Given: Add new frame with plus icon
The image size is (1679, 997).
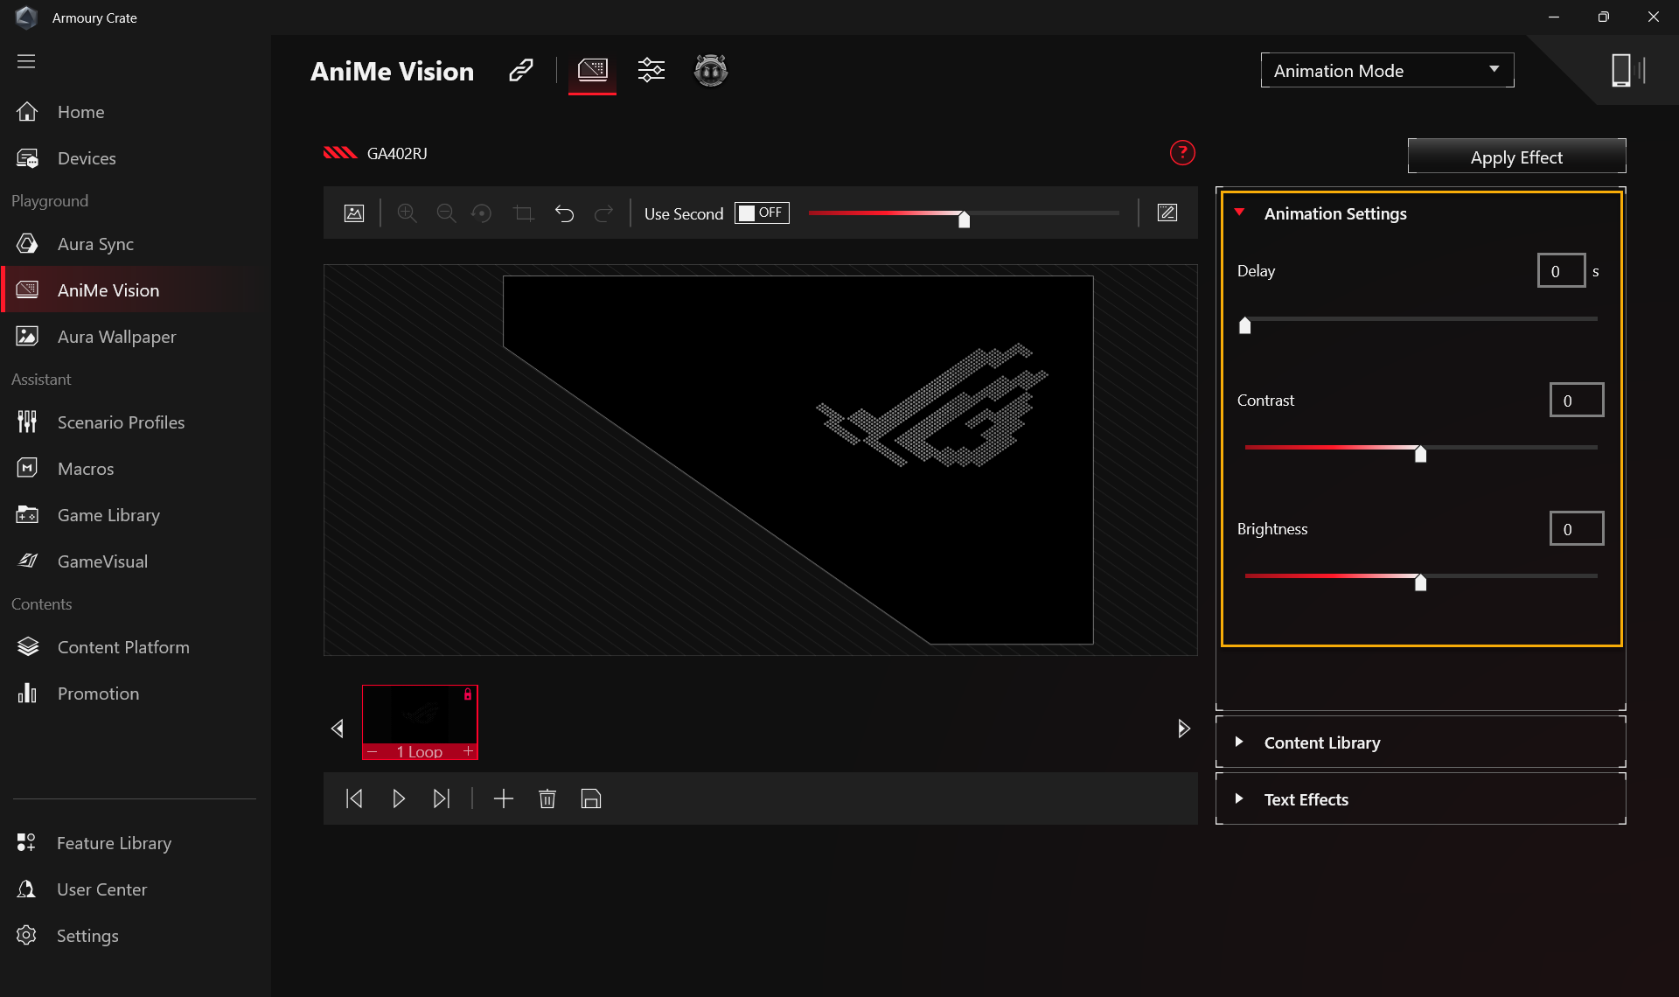Looking at the screenshot, I should click(x=504, y=798).
